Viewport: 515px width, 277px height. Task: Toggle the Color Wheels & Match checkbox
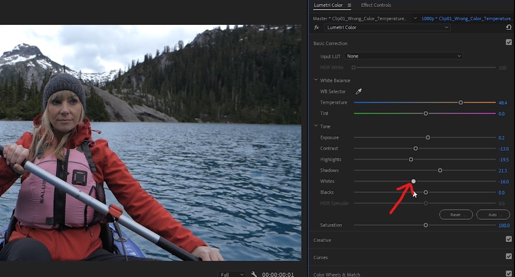click(509, 273)
